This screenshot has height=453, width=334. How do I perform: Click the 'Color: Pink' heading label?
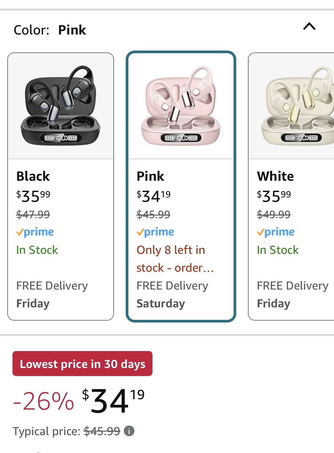50,30
